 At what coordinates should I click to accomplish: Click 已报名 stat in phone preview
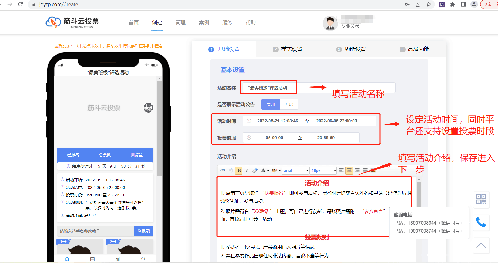[x=73, y=155]
